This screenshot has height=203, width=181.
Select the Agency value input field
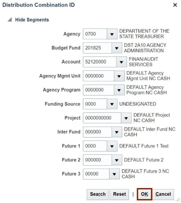pos(95,34)
